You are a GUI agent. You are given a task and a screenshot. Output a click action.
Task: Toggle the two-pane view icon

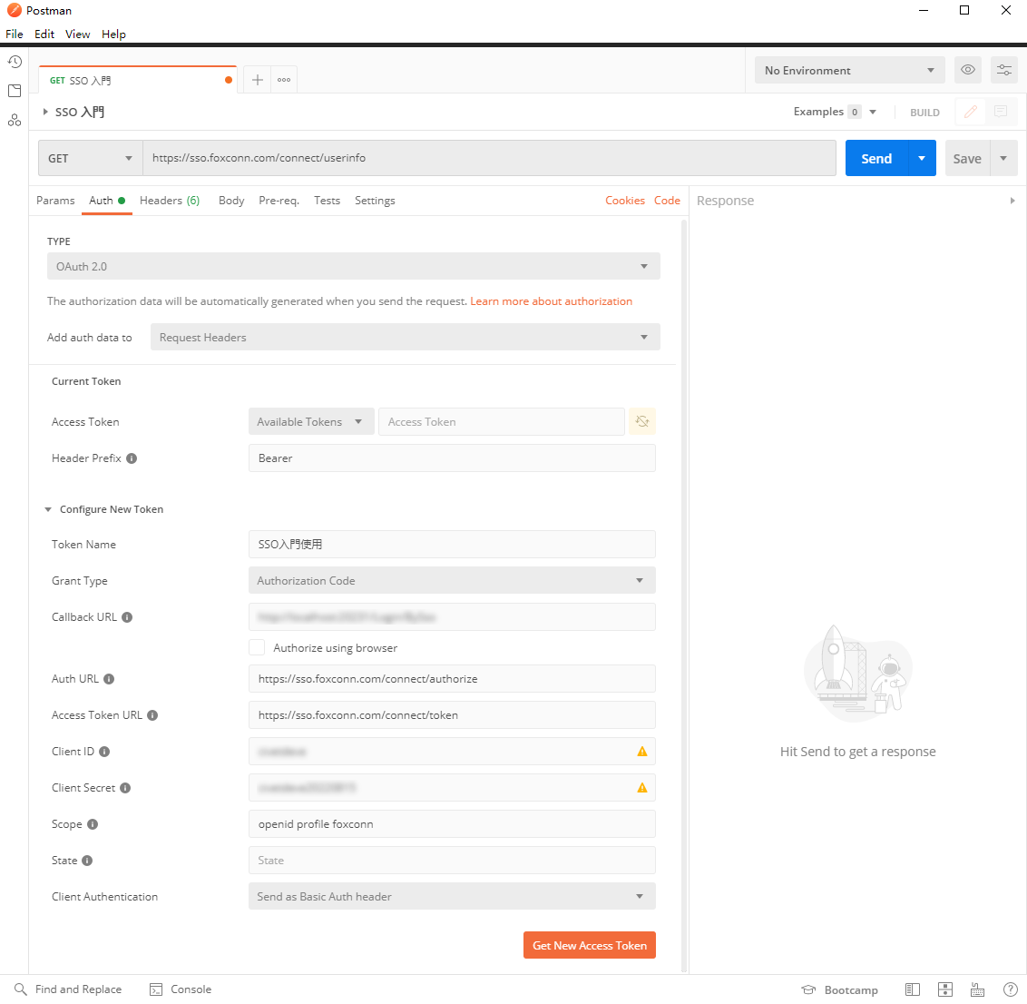click(913, 989)
